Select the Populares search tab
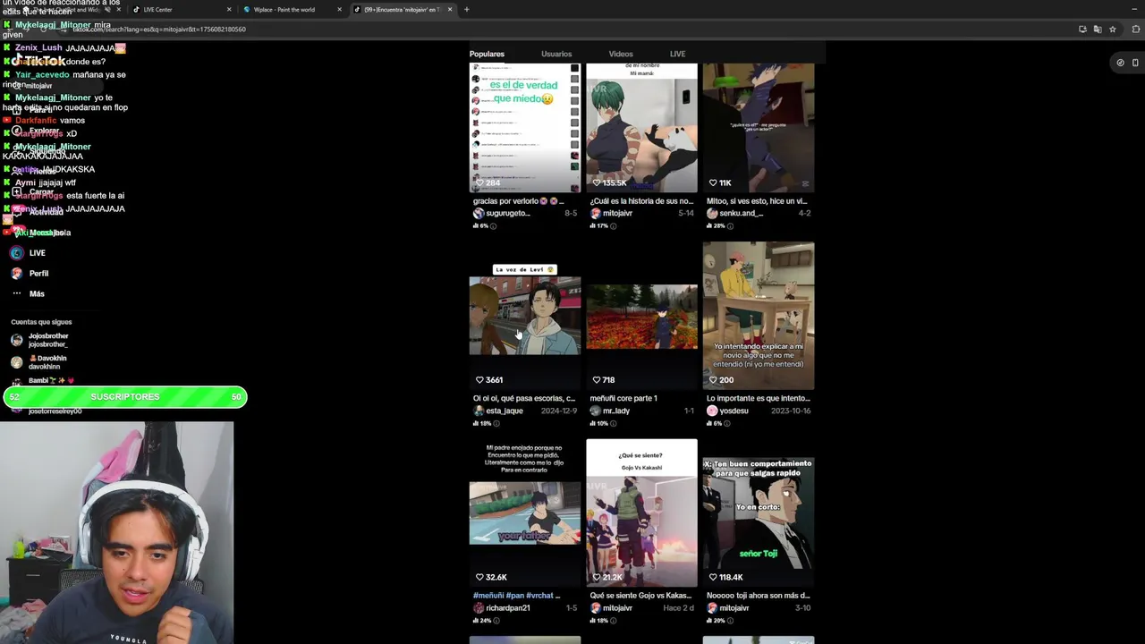 click(x=487, y=54)
